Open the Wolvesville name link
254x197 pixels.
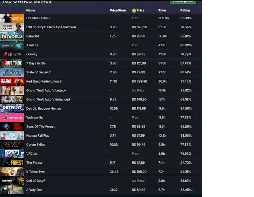pos(35,117)
